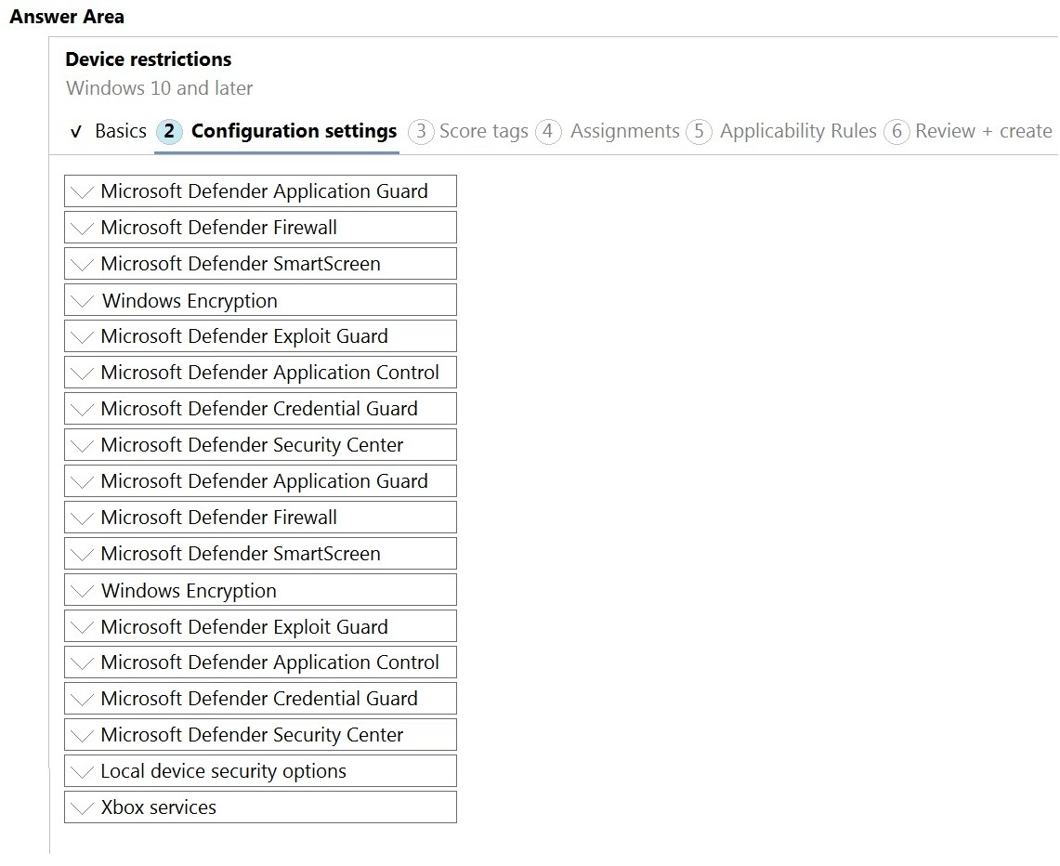Expand the Xbox services section
This screenshot has width=1060, height=866.
point(260,807)
